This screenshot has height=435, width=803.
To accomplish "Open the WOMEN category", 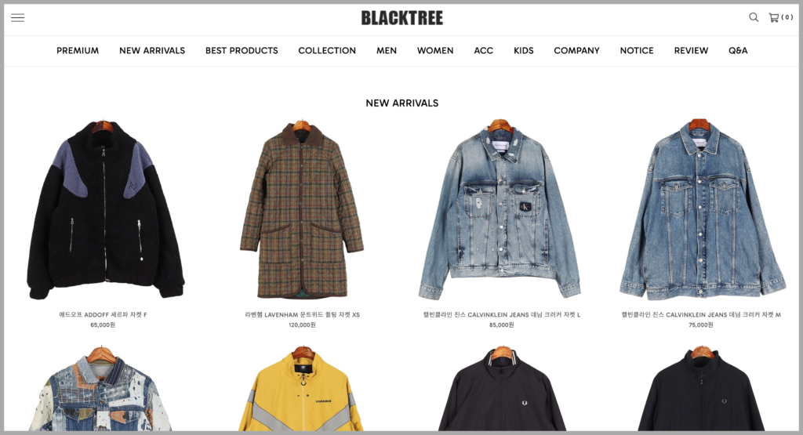I will click(435, 51).
